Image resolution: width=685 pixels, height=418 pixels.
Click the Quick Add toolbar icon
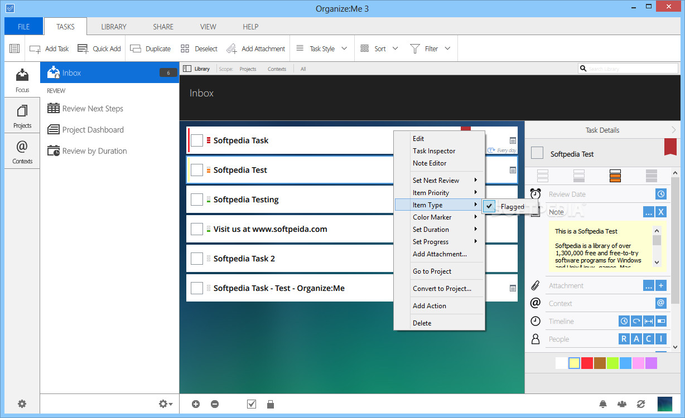[x=83, y=48]
